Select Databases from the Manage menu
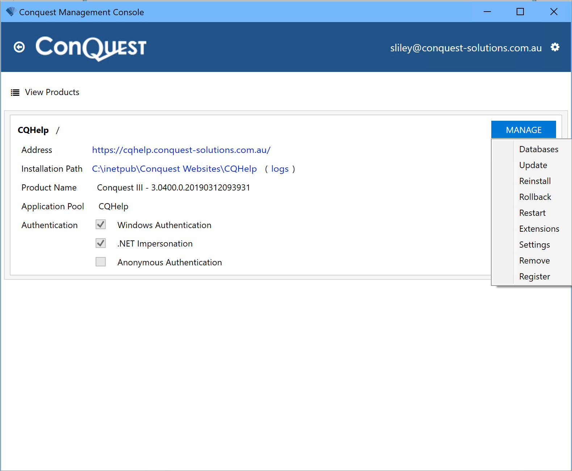This screenshot has height=471, width=572. pos(539,149)
